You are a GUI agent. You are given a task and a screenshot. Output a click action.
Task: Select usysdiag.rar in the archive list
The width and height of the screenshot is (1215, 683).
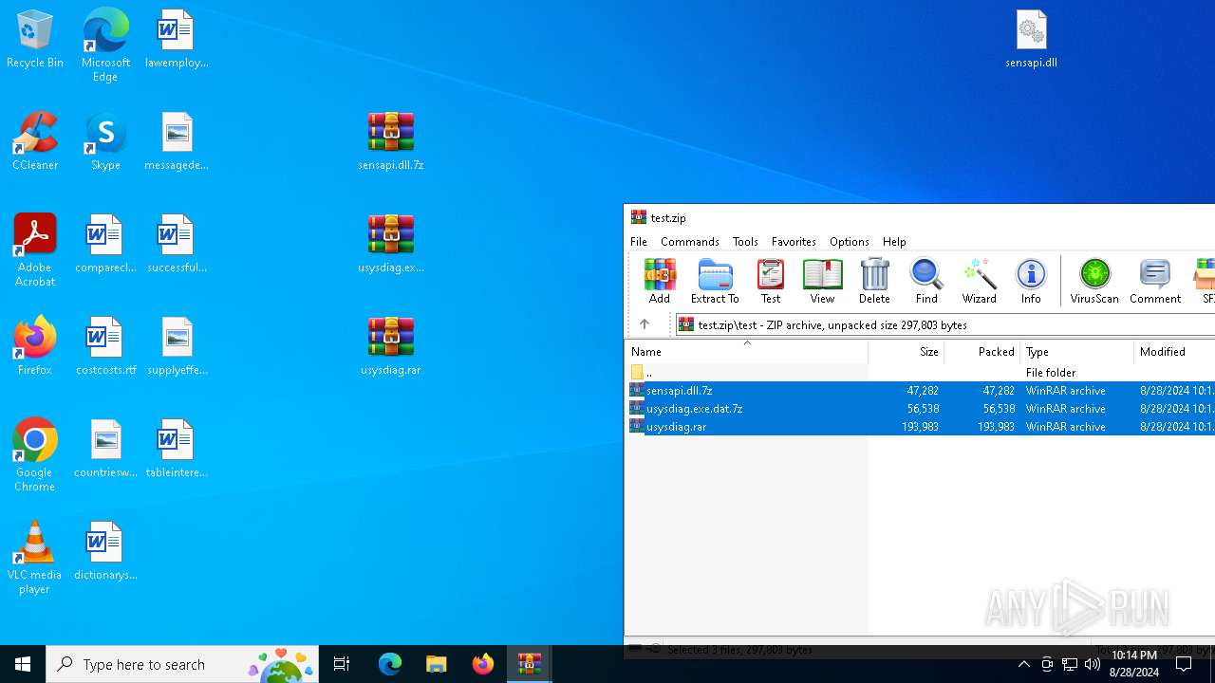point(921,426)
